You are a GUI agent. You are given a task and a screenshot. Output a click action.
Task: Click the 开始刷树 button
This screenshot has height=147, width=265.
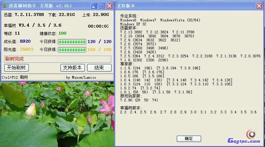pyautogui.click(x=16, y=68)
